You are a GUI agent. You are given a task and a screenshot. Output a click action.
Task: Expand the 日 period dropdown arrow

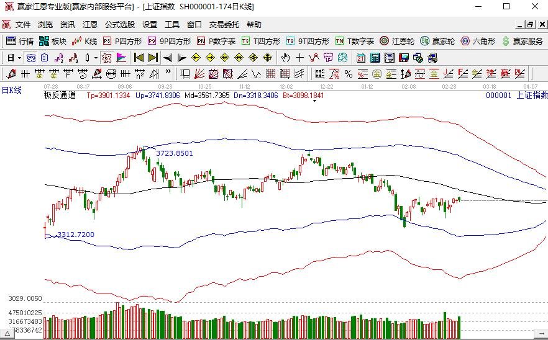pyautogui.click(x=20, y=58)
